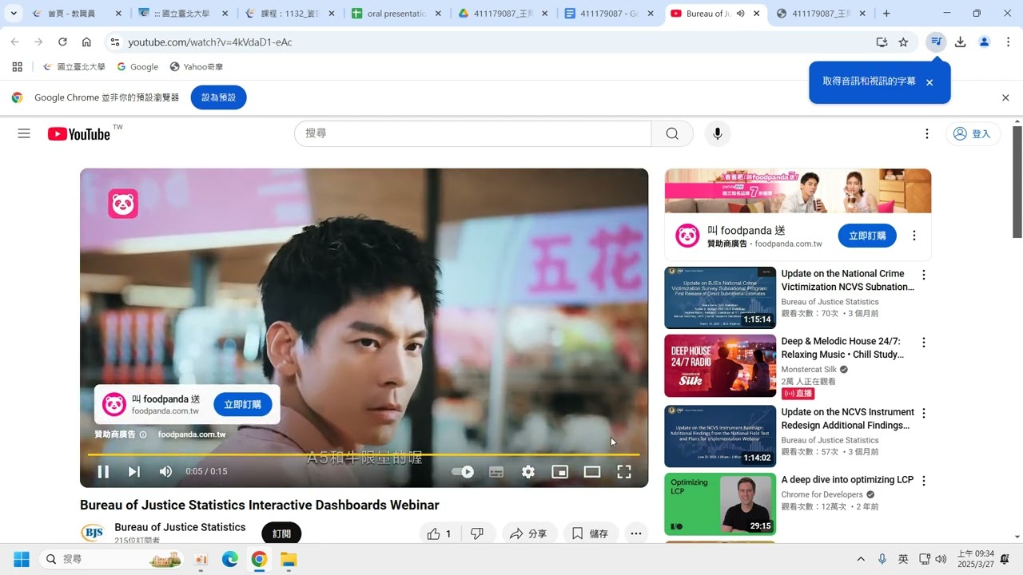Viewport: 1023px width, 575px height.
Task: Open Bureau of Justice Statistics channel avatar
Action: pos(93,533)
